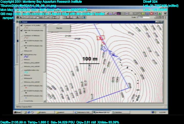The image size is (184, 124).
Task: Click the red point legend symbol in the theme list
Action: tap(26, 87)
